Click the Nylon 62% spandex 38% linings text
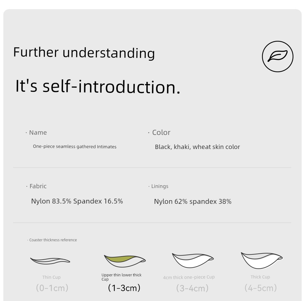 click(192, 201)
